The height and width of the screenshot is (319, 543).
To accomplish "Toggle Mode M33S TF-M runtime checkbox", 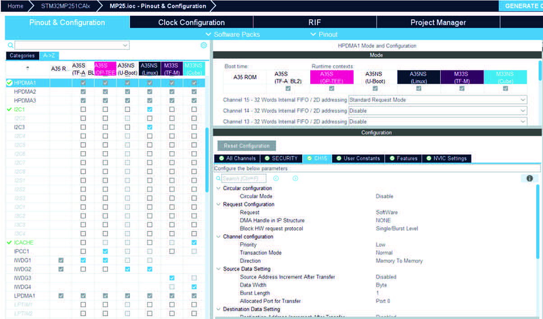I will point(462,88).
